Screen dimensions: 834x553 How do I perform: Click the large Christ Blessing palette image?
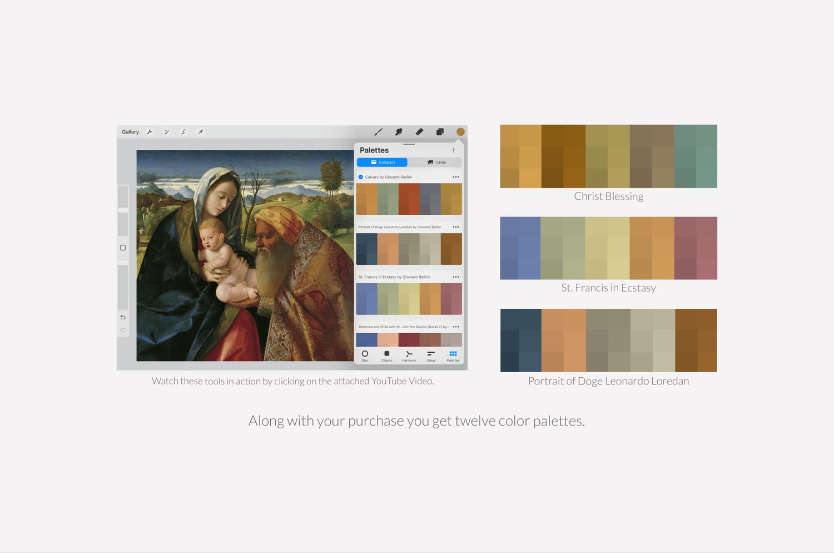tap(609, 156)
